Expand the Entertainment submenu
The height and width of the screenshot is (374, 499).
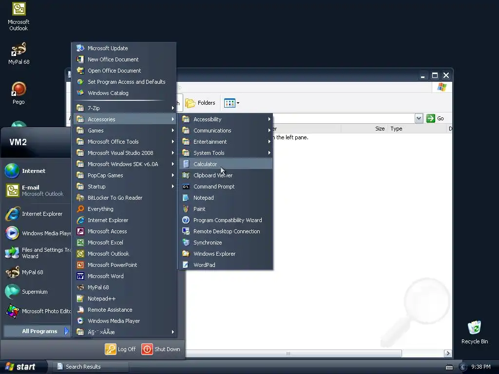[226, 142]
